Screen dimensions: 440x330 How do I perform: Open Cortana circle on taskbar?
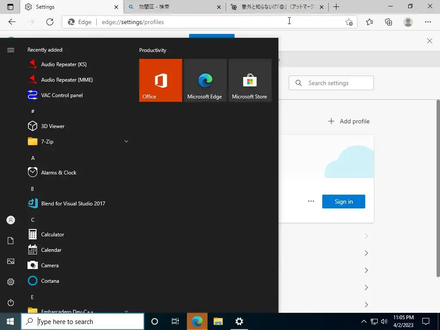click(155, 321)
